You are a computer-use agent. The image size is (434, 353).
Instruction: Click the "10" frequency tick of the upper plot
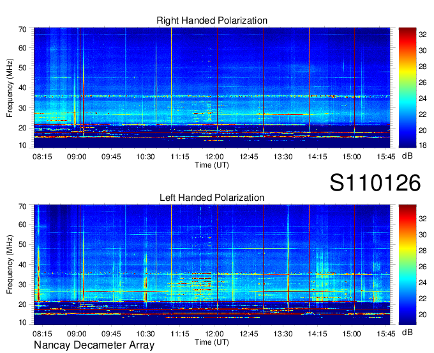coord(22,145)
